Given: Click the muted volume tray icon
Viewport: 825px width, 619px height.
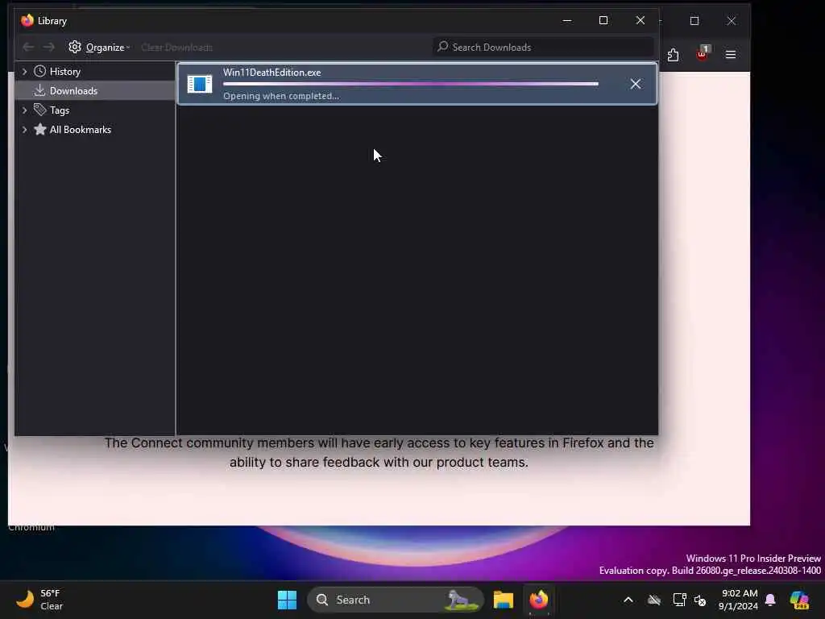Looking at the screenshot, I should click(700, 600).
